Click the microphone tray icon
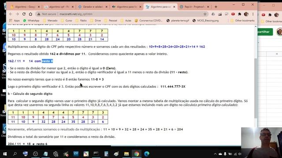The height and width of the screenshot is (158, 282). tap(225, 154)
